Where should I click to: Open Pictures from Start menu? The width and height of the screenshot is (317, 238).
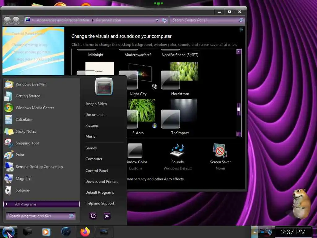[92, 126]
